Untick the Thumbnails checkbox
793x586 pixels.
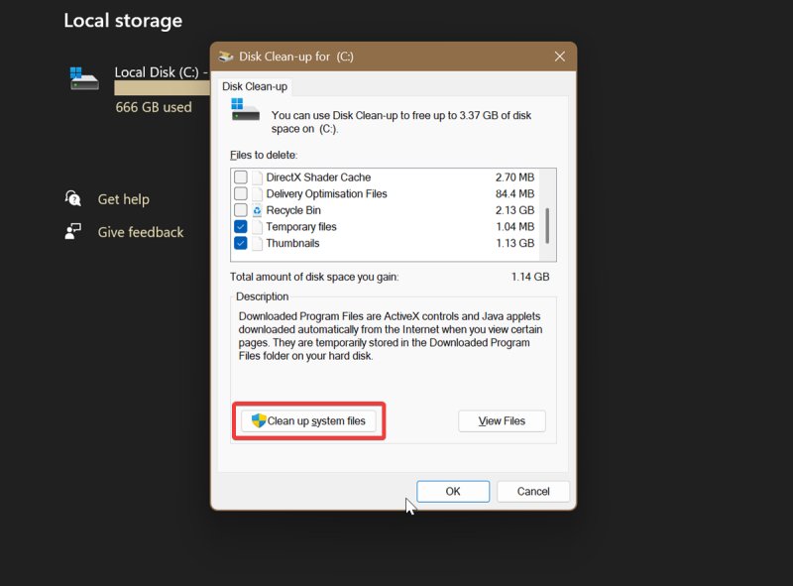(241, 243)
